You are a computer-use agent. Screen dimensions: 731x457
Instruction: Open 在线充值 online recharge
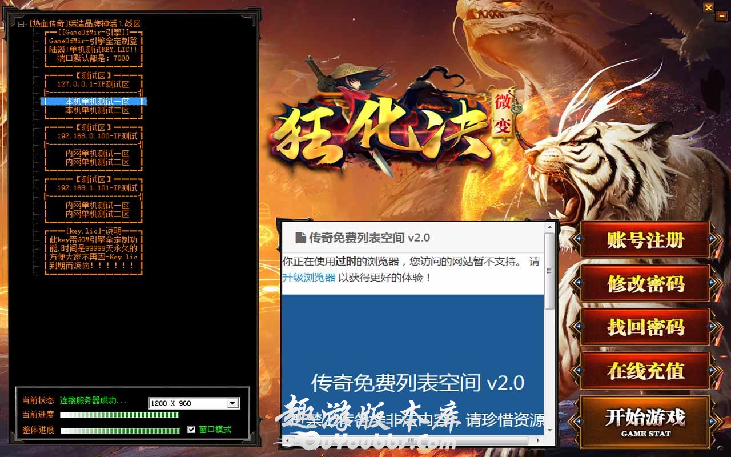click(645, 371)
